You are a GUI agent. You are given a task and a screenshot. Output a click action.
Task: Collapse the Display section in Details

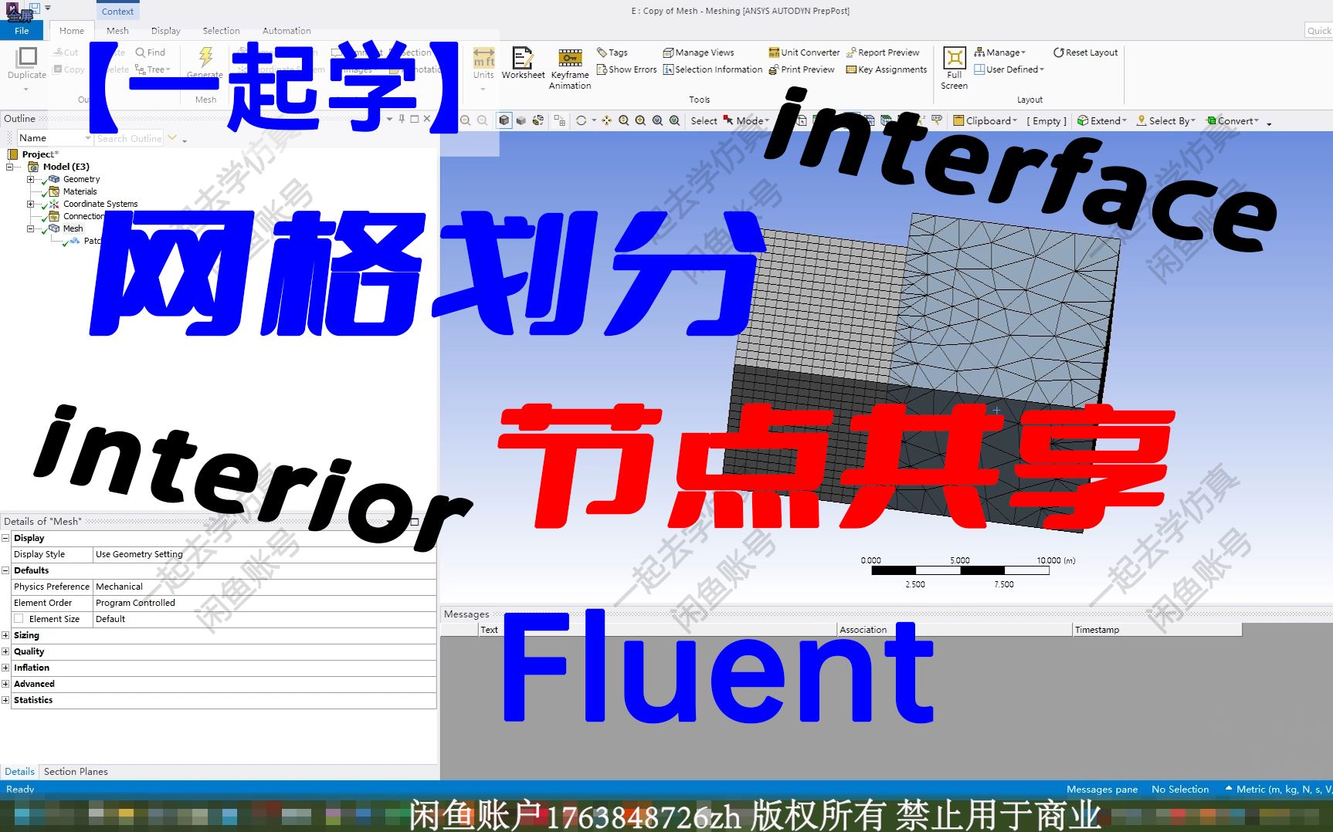pyautogui.click(x=6, y=538)
